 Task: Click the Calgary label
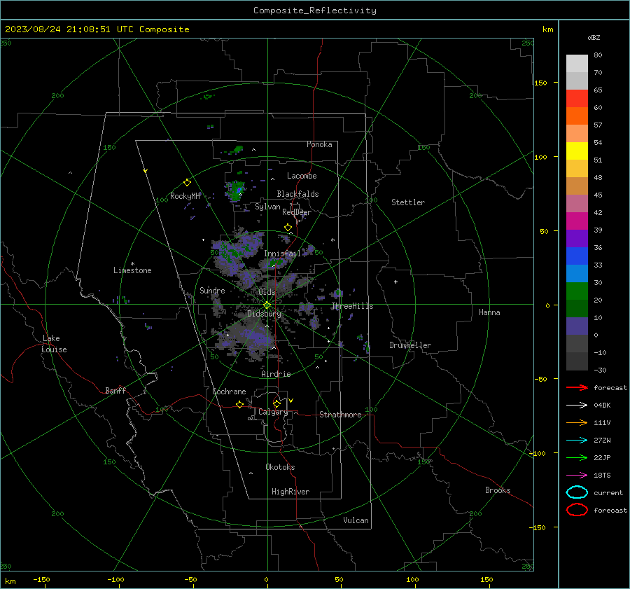(273, 412)
